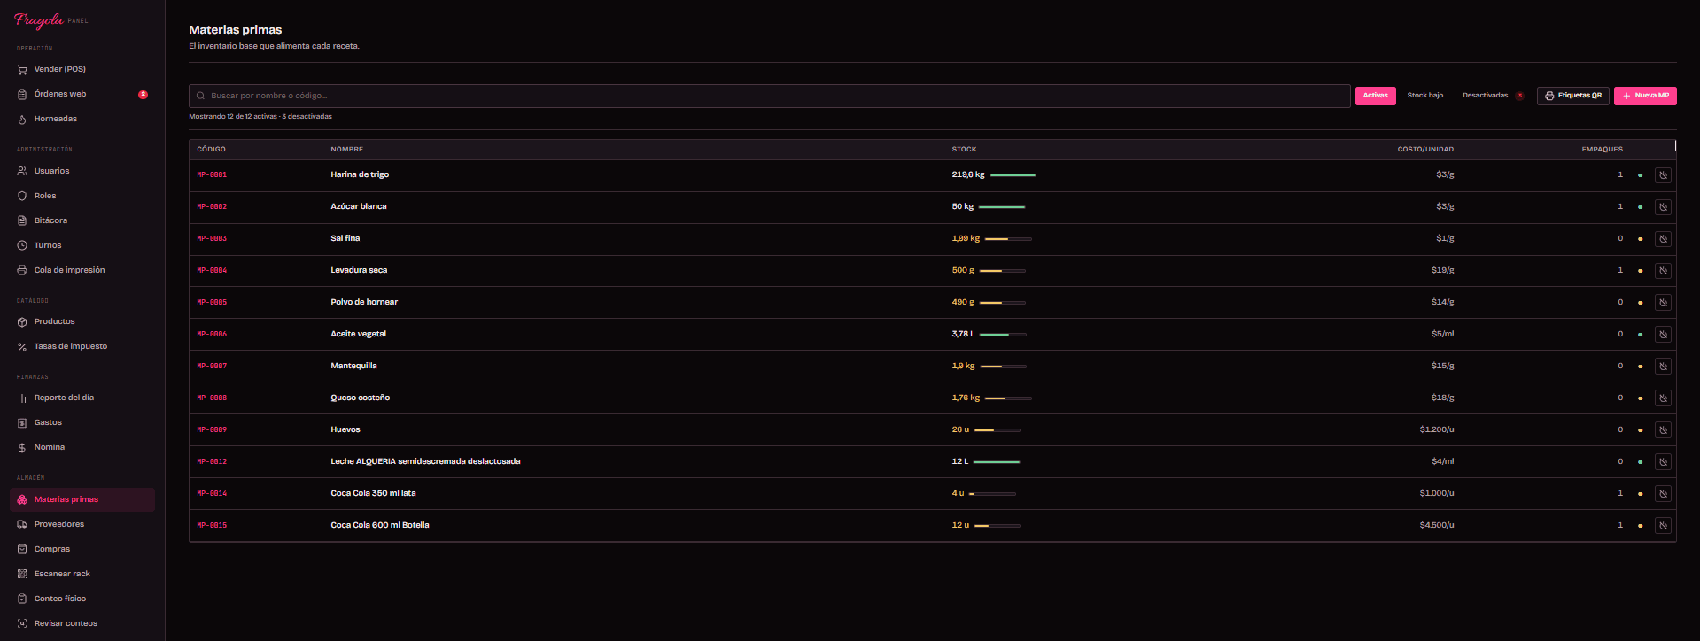Select the Activas filter tab
1700x641 pixels.
pos(1375,96)
